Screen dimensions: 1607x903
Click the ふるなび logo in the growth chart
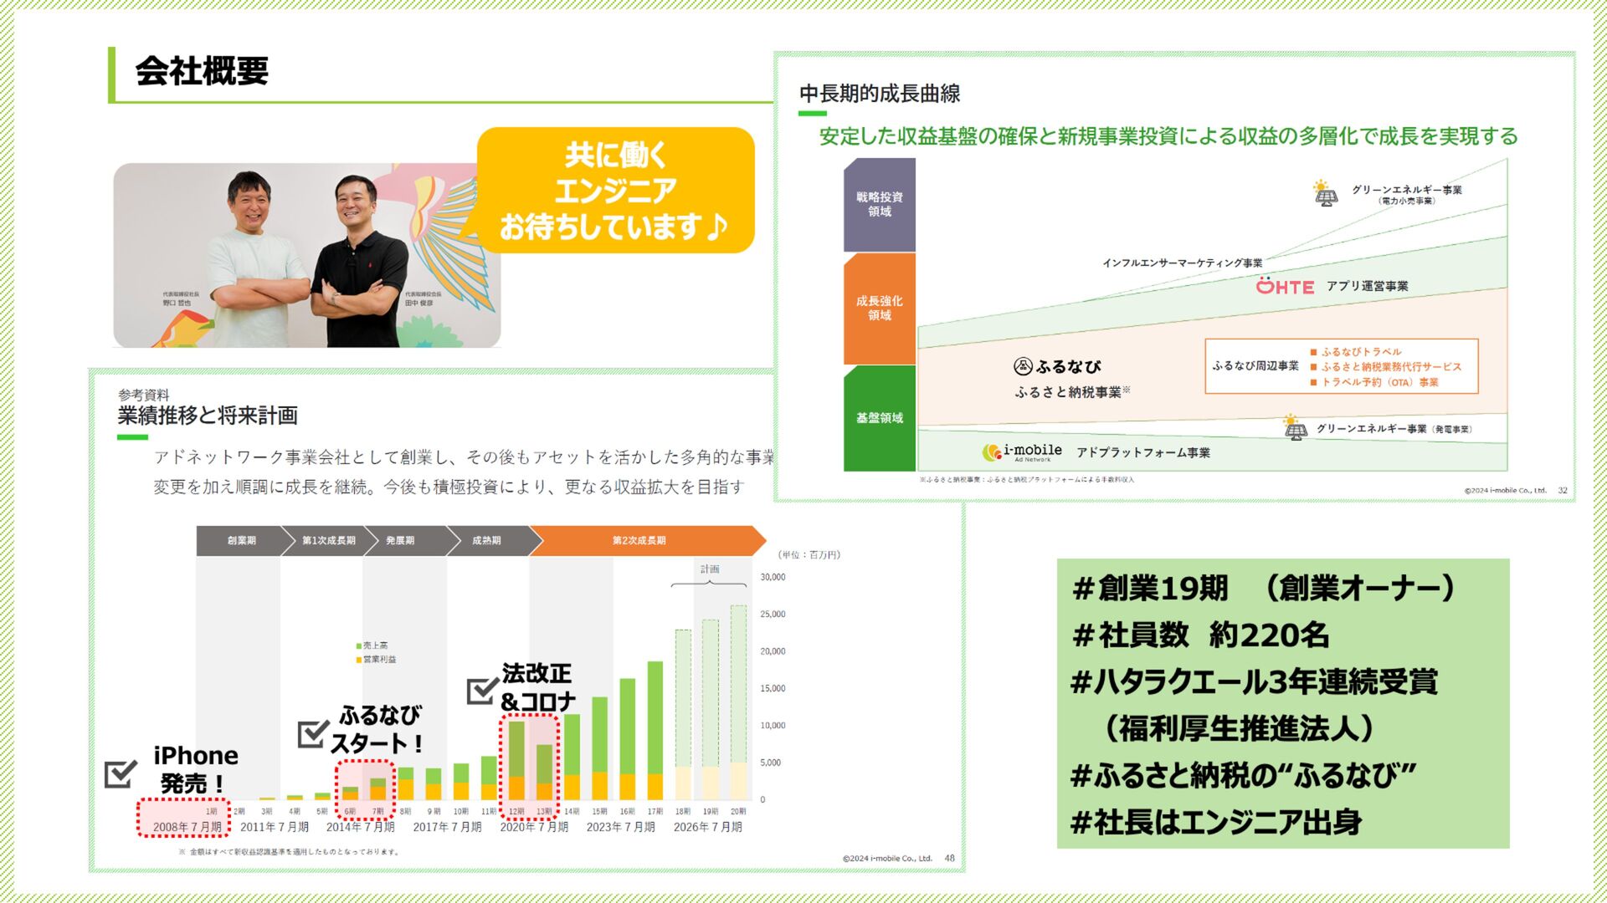click(x=1057, y=366)
